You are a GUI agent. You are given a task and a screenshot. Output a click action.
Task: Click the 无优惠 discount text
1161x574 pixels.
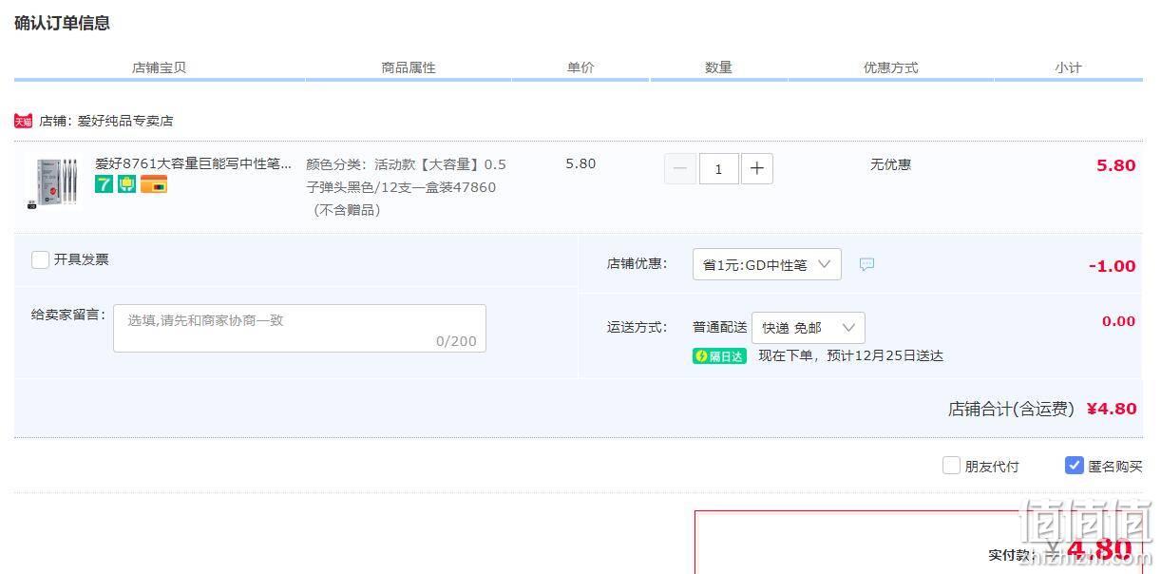point(890,164)
